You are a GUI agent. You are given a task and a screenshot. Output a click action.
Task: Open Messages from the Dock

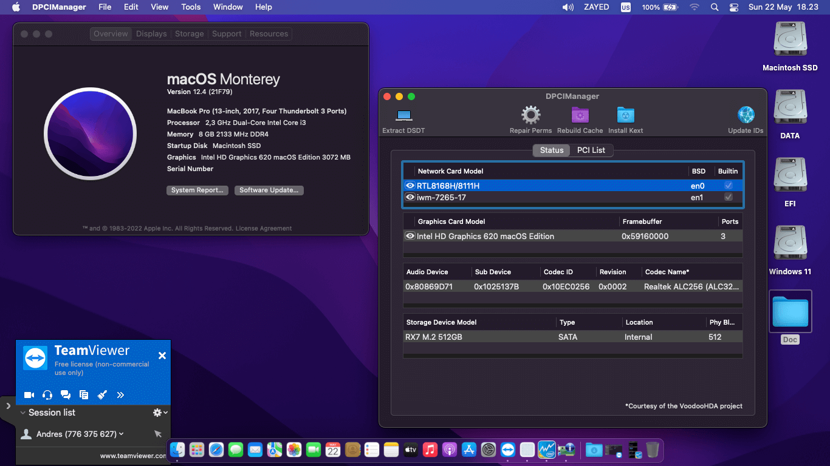[236, 450]
